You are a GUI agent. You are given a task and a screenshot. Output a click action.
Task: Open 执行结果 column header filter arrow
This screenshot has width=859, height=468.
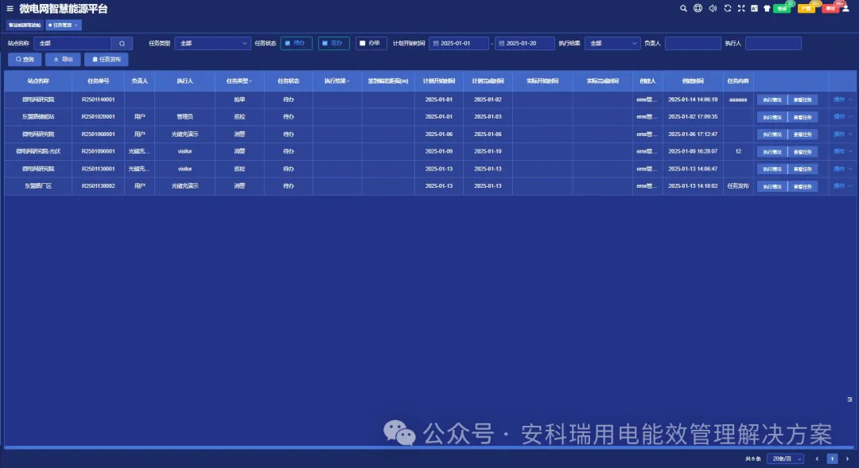tap(348, 81)
